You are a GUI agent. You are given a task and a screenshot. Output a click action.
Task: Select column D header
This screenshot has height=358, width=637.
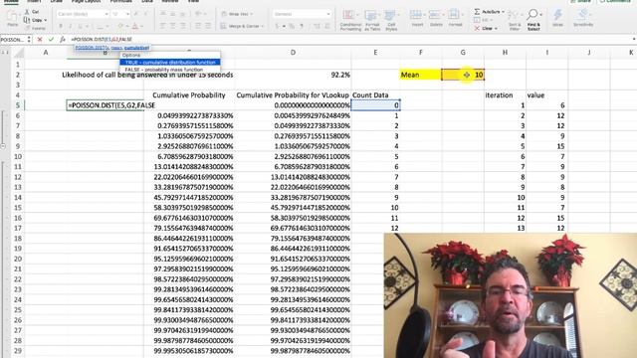(x=293, y=53)
